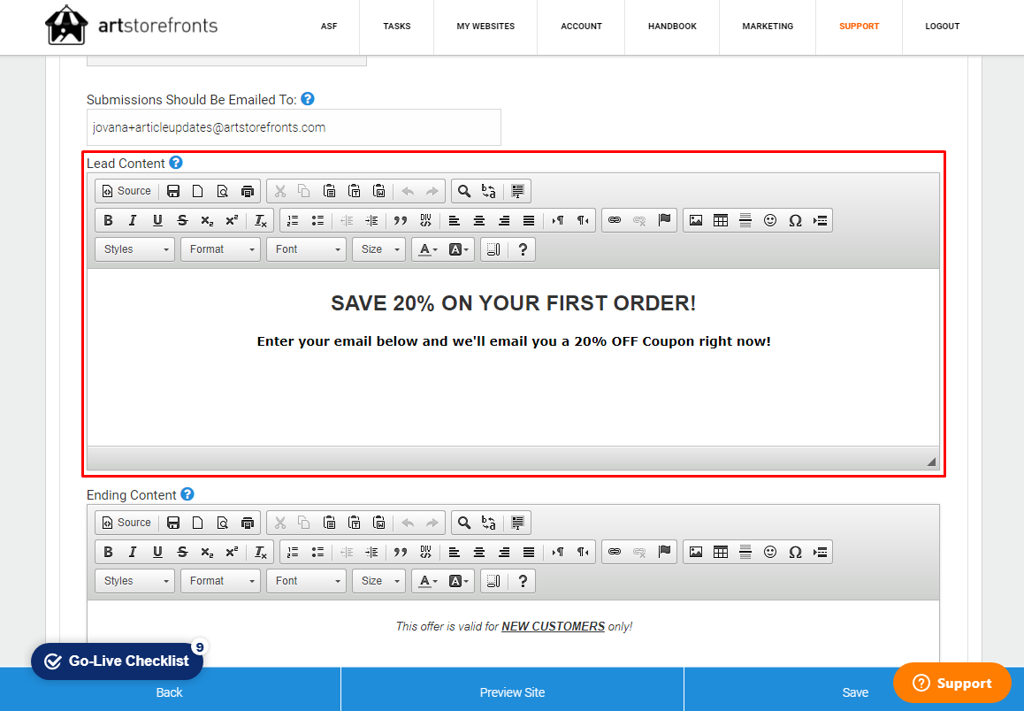The width and height of the screenshot is (1024, 711).
Task: Click Save icon in Lead Content toolbar
Action: (173, 191)
